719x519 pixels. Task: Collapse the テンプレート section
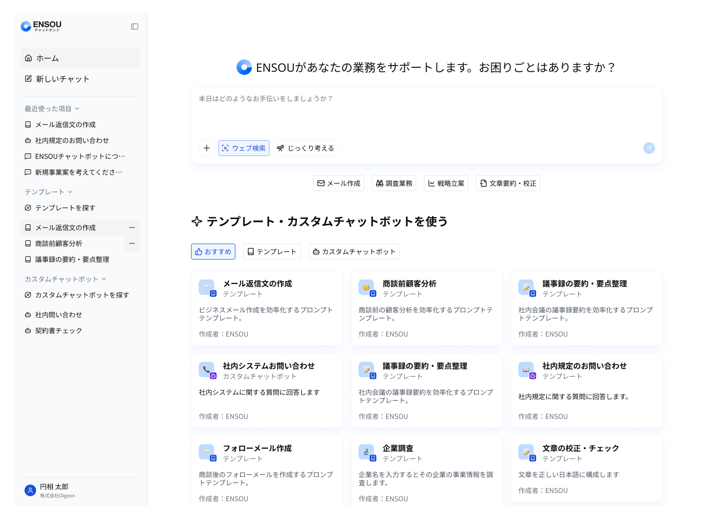point(70,192)
